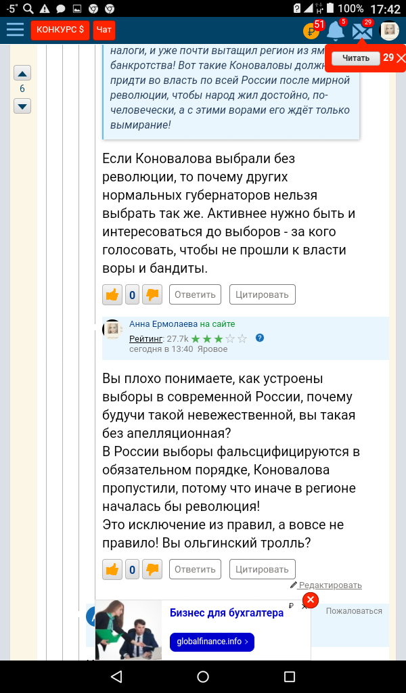The width and height of the screenshot is (406, 693).
Task: Open the user profile avatar in header
Action: [389, 30]
